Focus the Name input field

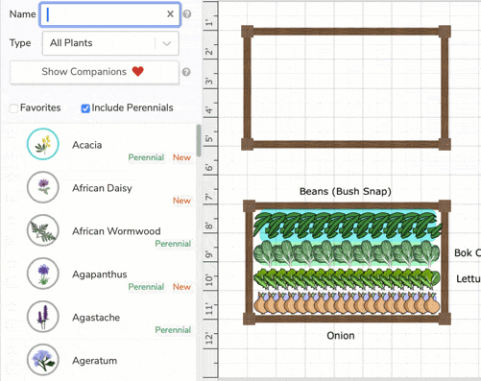pyautogui.click(x=110, y=14)
